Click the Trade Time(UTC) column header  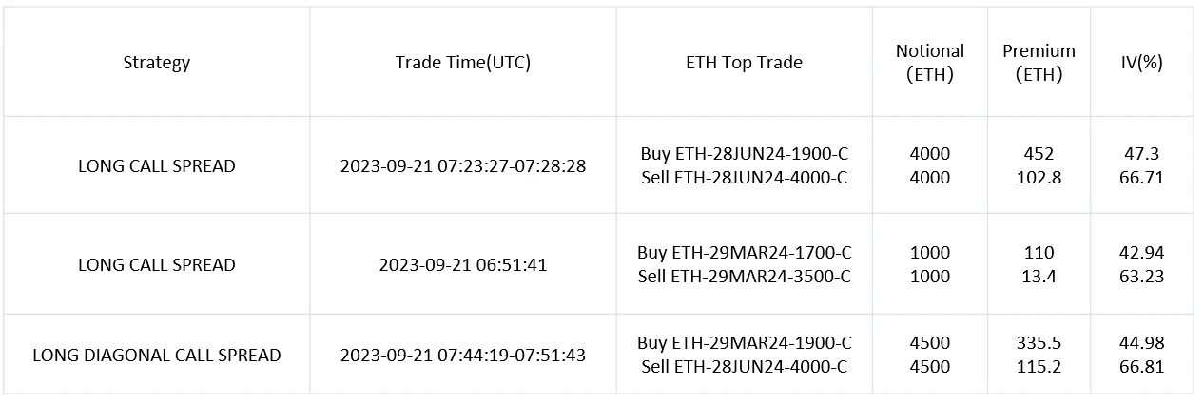(463, 63)
